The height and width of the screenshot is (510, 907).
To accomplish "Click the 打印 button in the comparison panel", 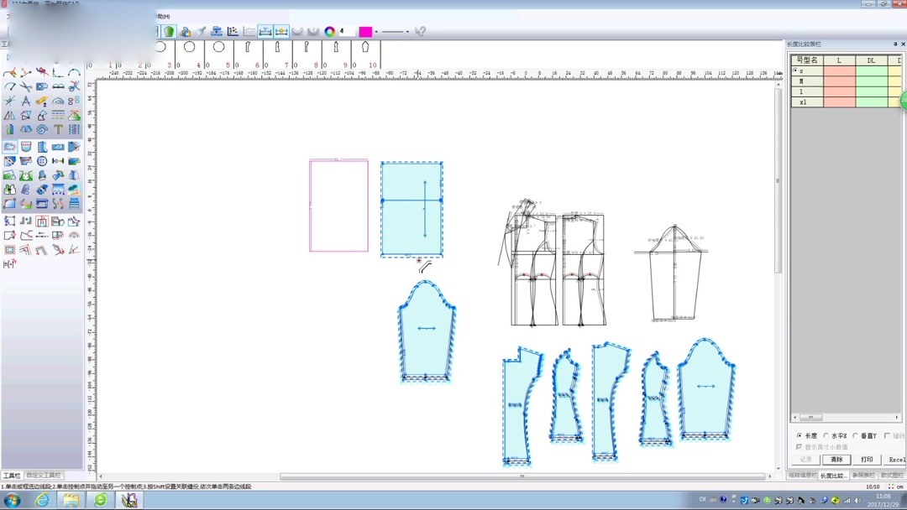I will pyautogui.click(x=867, y=460).
